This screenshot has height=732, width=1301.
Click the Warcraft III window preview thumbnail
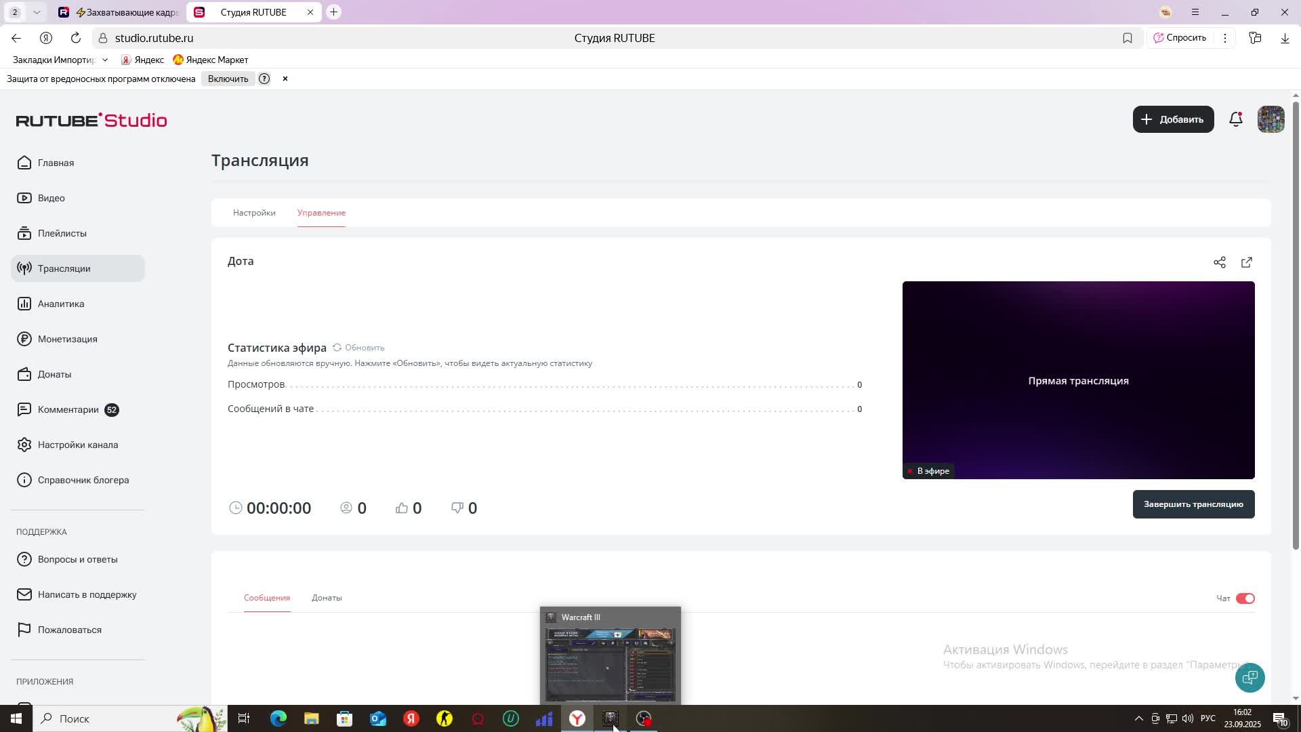610,664
